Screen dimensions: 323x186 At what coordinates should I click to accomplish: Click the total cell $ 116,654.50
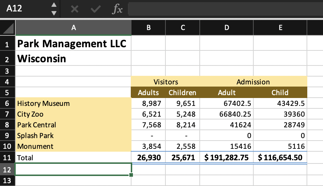click(280, 157)
